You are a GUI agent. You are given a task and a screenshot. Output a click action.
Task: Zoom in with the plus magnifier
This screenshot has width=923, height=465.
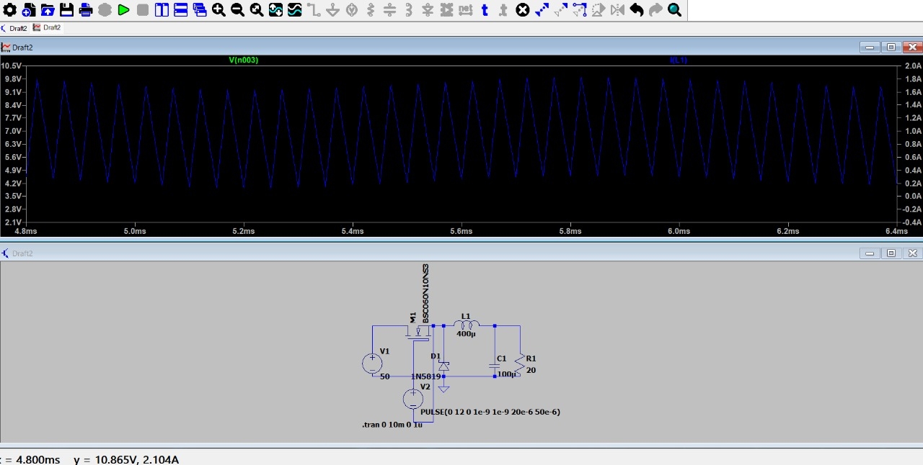[x=218, y=10]
